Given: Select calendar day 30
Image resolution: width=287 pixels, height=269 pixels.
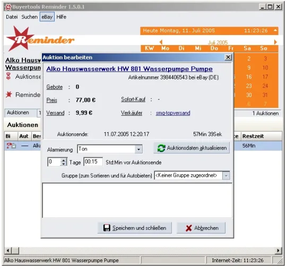Looking at the screenshot, I should point(249,95).
